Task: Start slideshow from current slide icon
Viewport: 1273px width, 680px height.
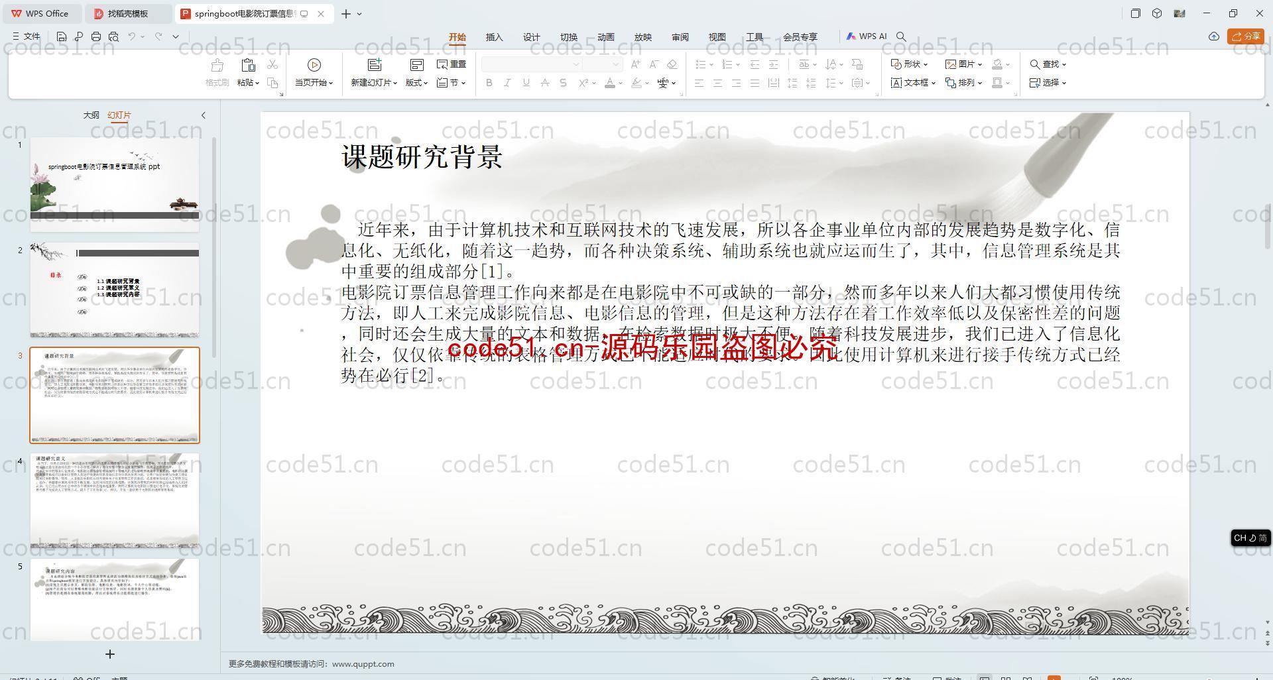Action: coord(314,65)
